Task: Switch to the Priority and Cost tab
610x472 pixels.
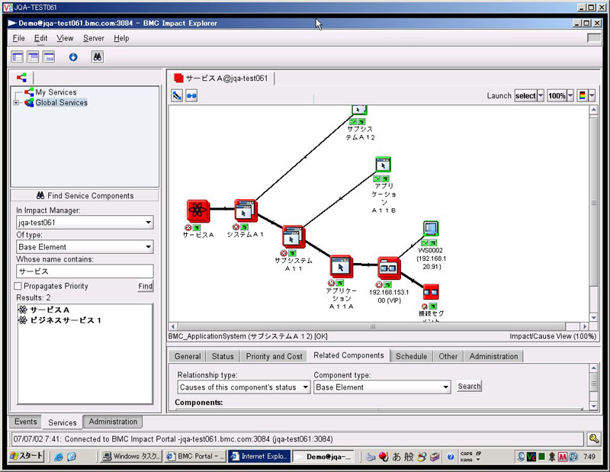Action: pyautogui.click(x=274, y=356)
